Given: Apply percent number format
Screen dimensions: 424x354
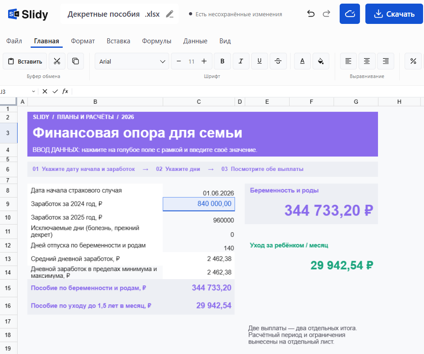Looking at the screenshot, I should (x=413, y=61).
